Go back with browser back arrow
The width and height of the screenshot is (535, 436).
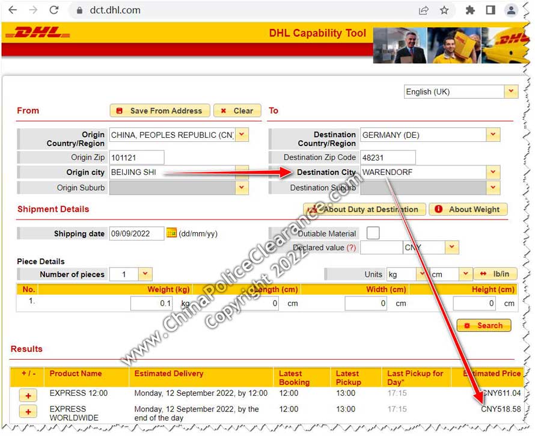13,10
